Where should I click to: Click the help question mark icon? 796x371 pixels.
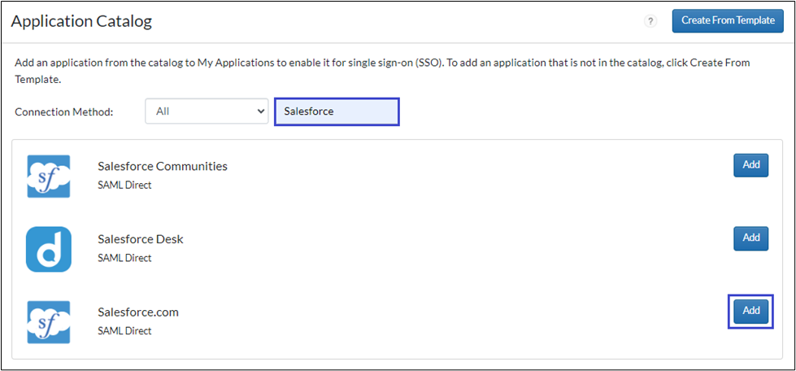(x=650, y=21)
